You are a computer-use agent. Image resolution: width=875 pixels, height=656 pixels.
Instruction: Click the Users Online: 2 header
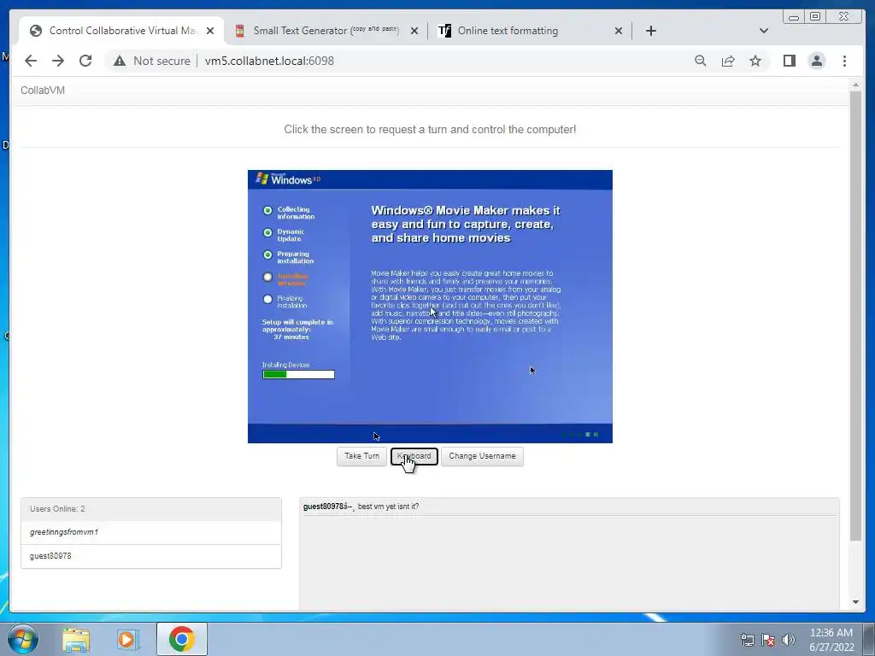(151, 509)
